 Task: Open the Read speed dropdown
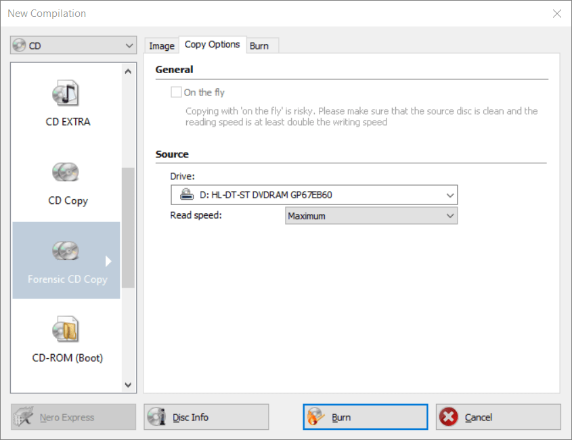coord(371,216)
